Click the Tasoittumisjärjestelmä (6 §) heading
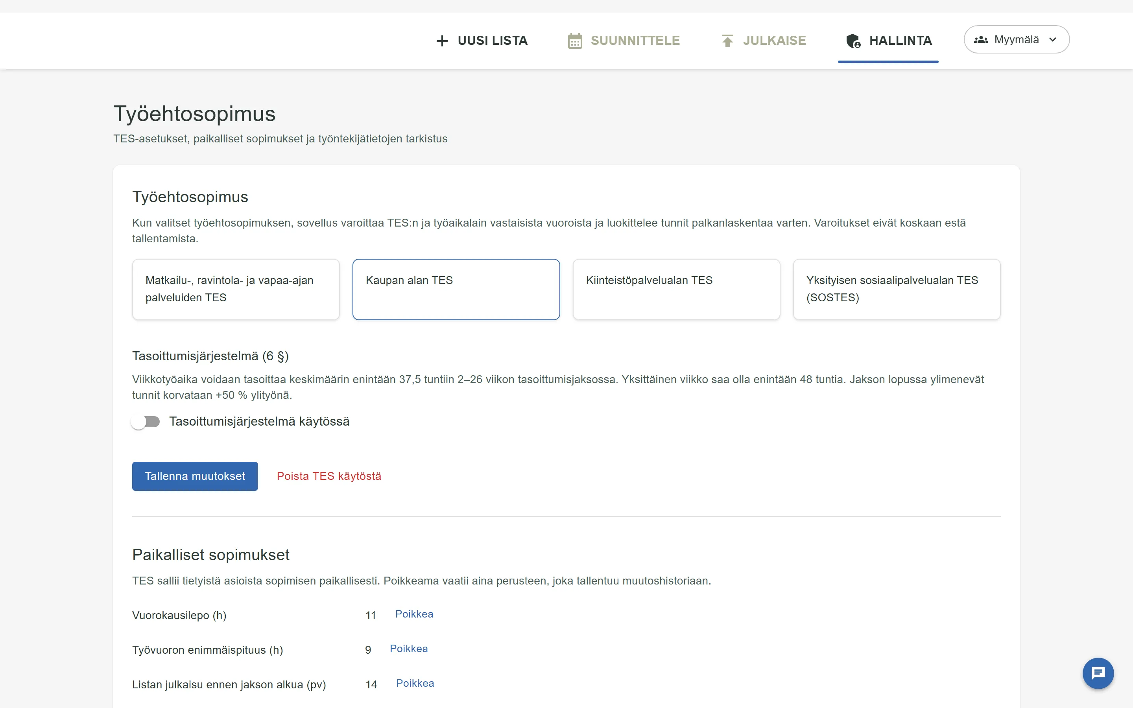The width and height of the screenshot is (1133, 708). click(210, 356)
